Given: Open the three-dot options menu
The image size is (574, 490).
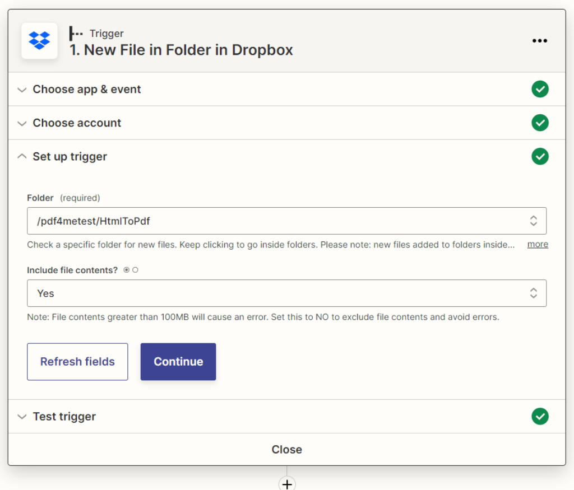Looking at the screenshot, I should (x=540, y=40).
